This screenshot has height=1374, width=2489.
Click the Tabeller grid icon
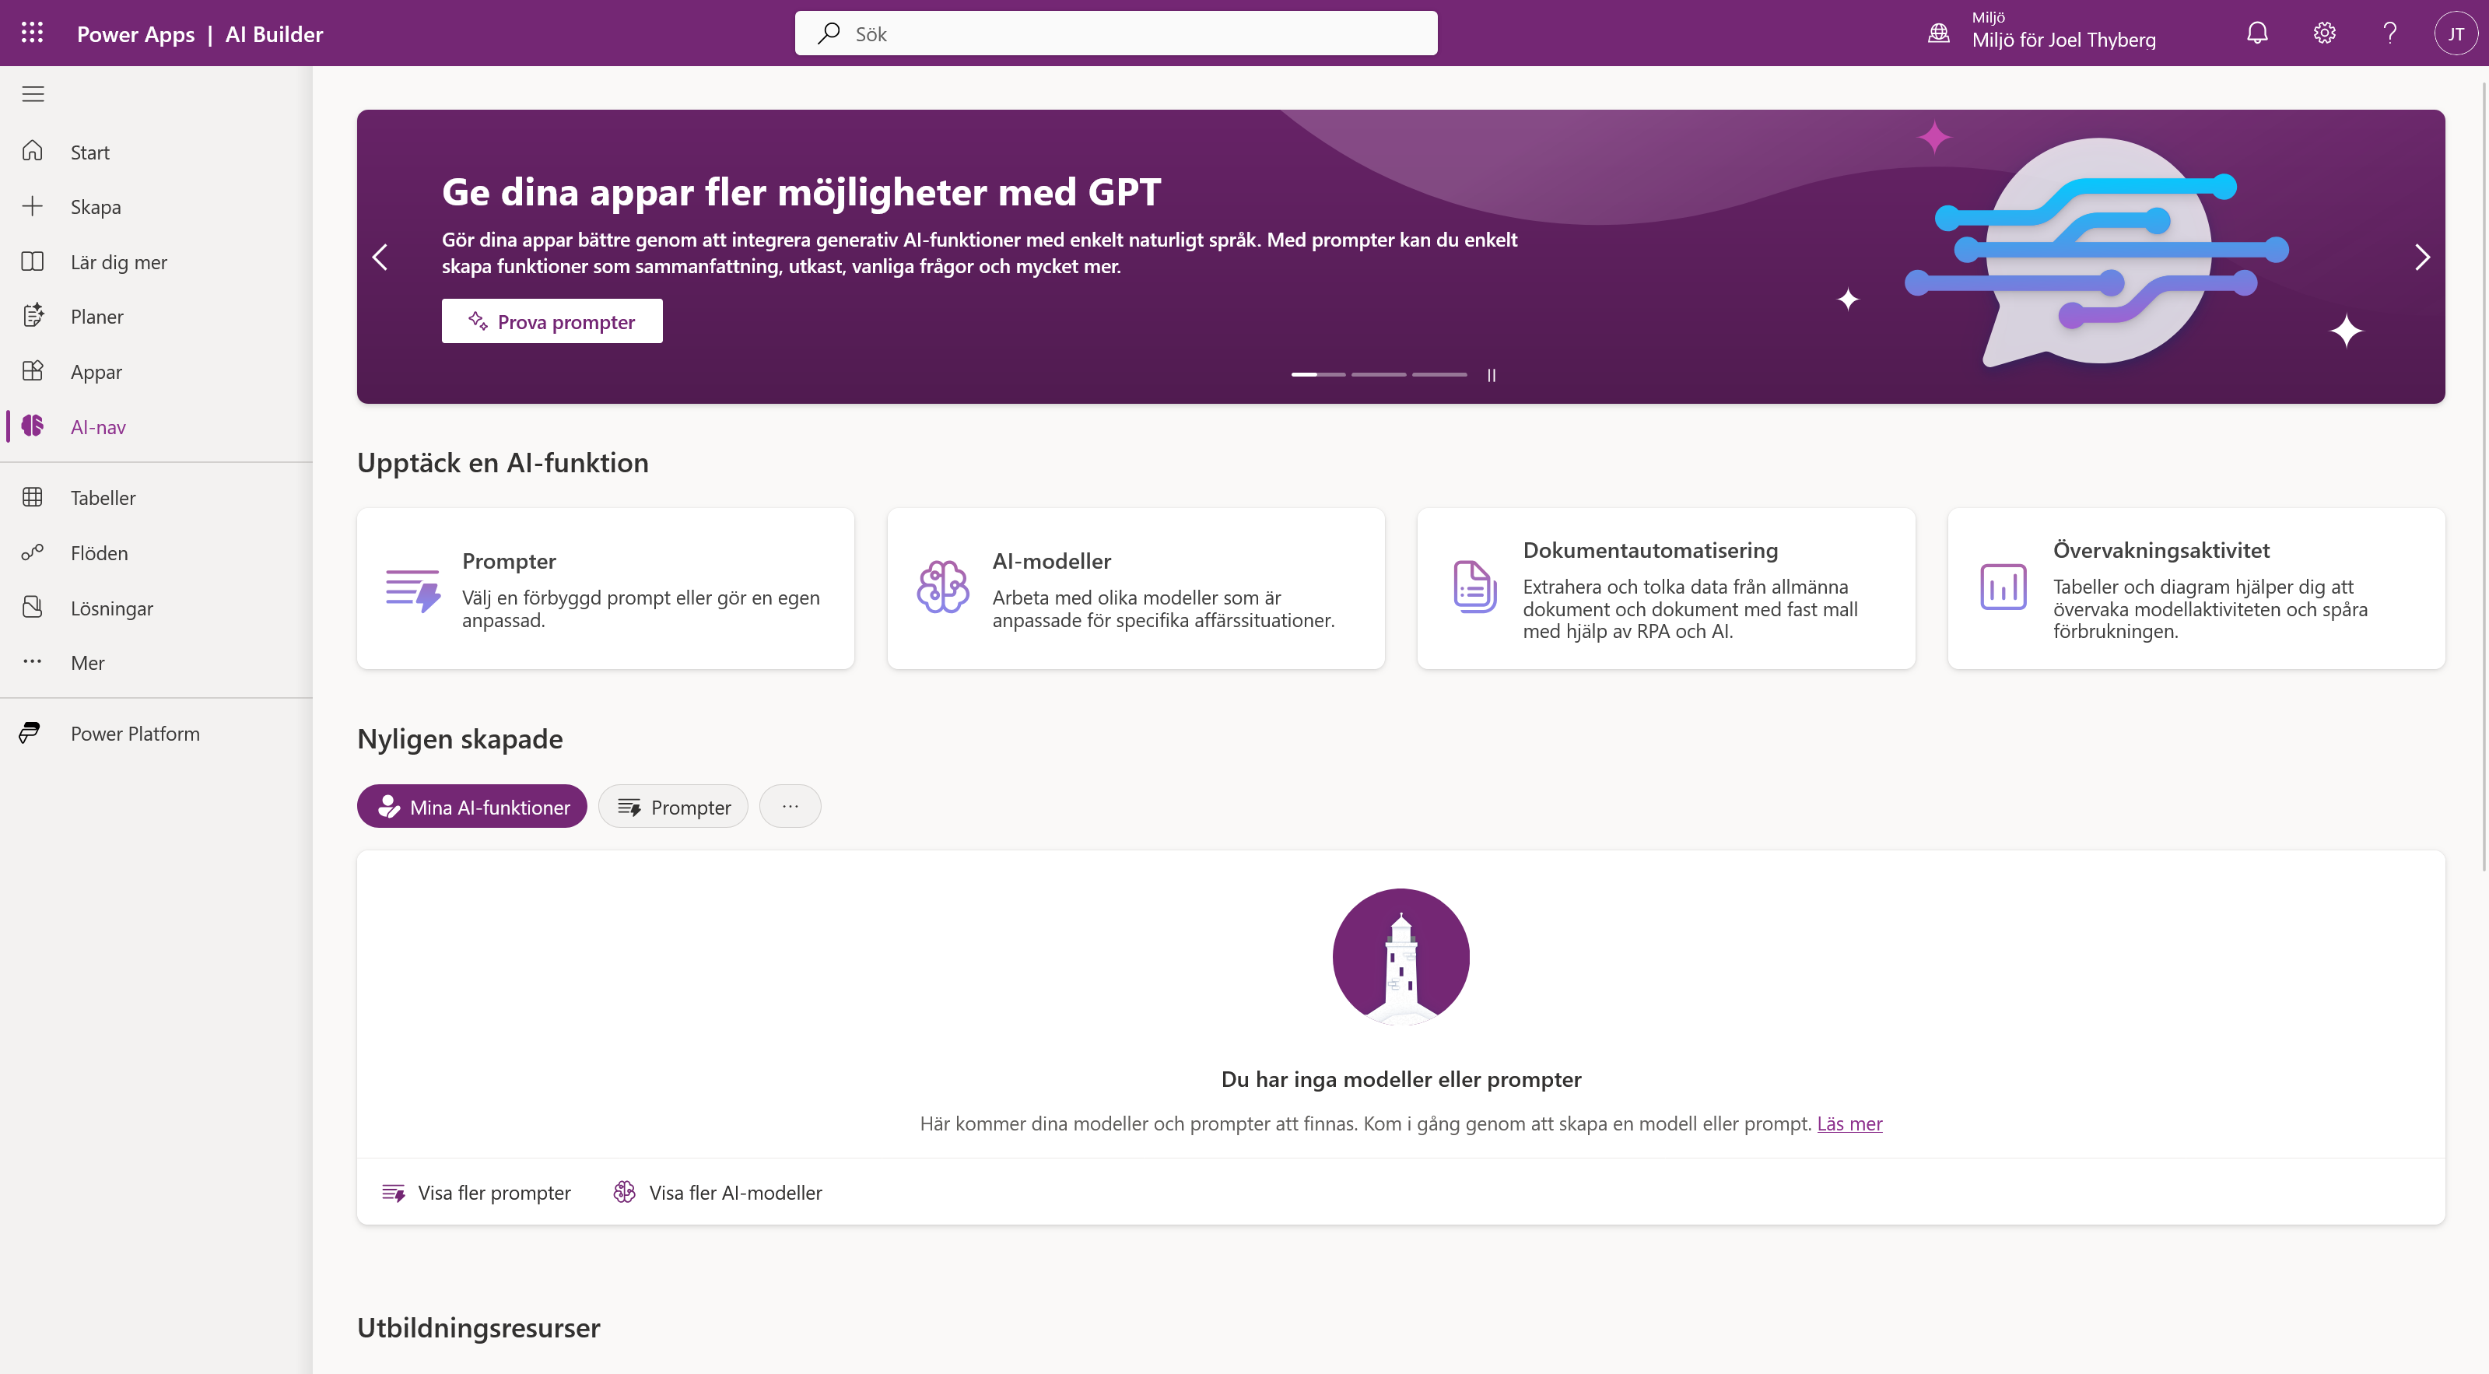pos(33,496)
